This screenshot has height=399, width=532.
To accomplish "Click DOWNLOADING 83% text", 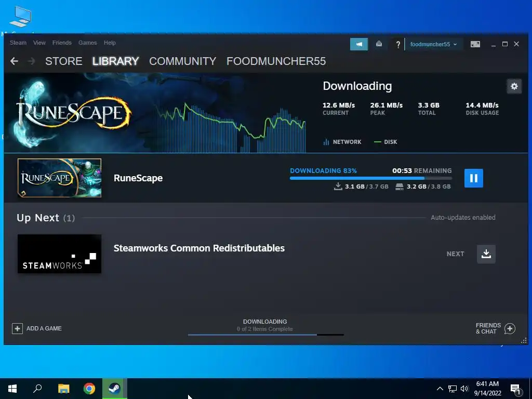I will (323, 170).
